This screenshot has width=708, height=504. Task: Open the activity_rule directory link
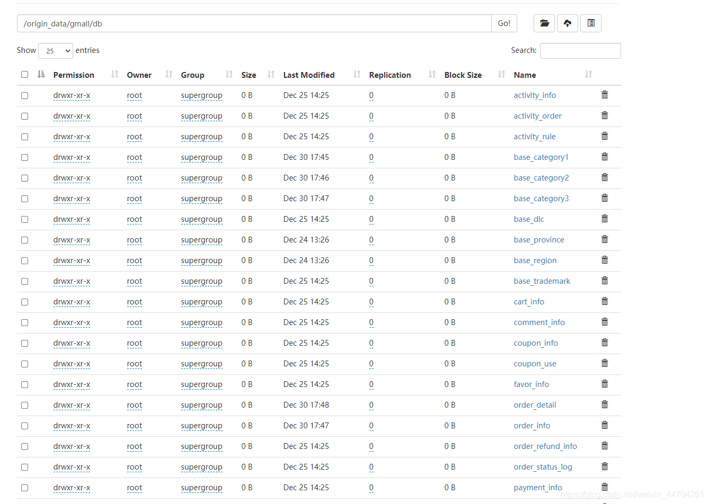pyautogui.click(x=535, y=137)
